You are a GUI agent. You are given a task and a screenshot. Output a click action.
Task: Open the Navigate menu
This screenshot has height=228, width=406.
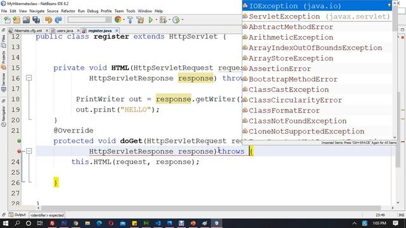37,11
